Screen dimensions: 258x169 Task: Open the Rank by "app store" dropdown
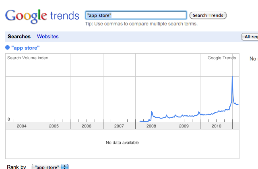click(50, 167)
